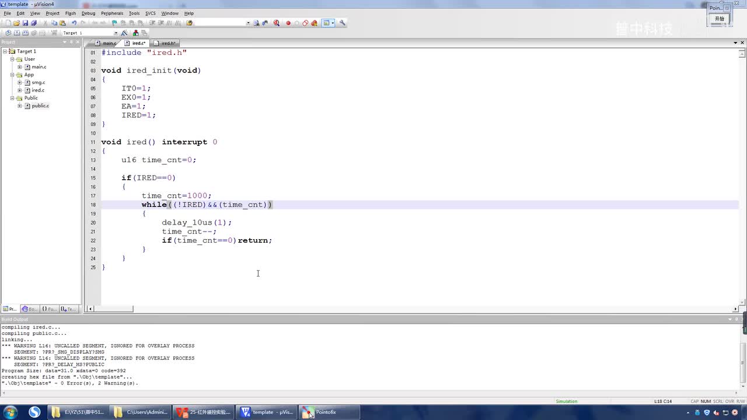Switch to the Functions panel tab
Viewport: 747px width, 420px height.
(x=49, y=309)
